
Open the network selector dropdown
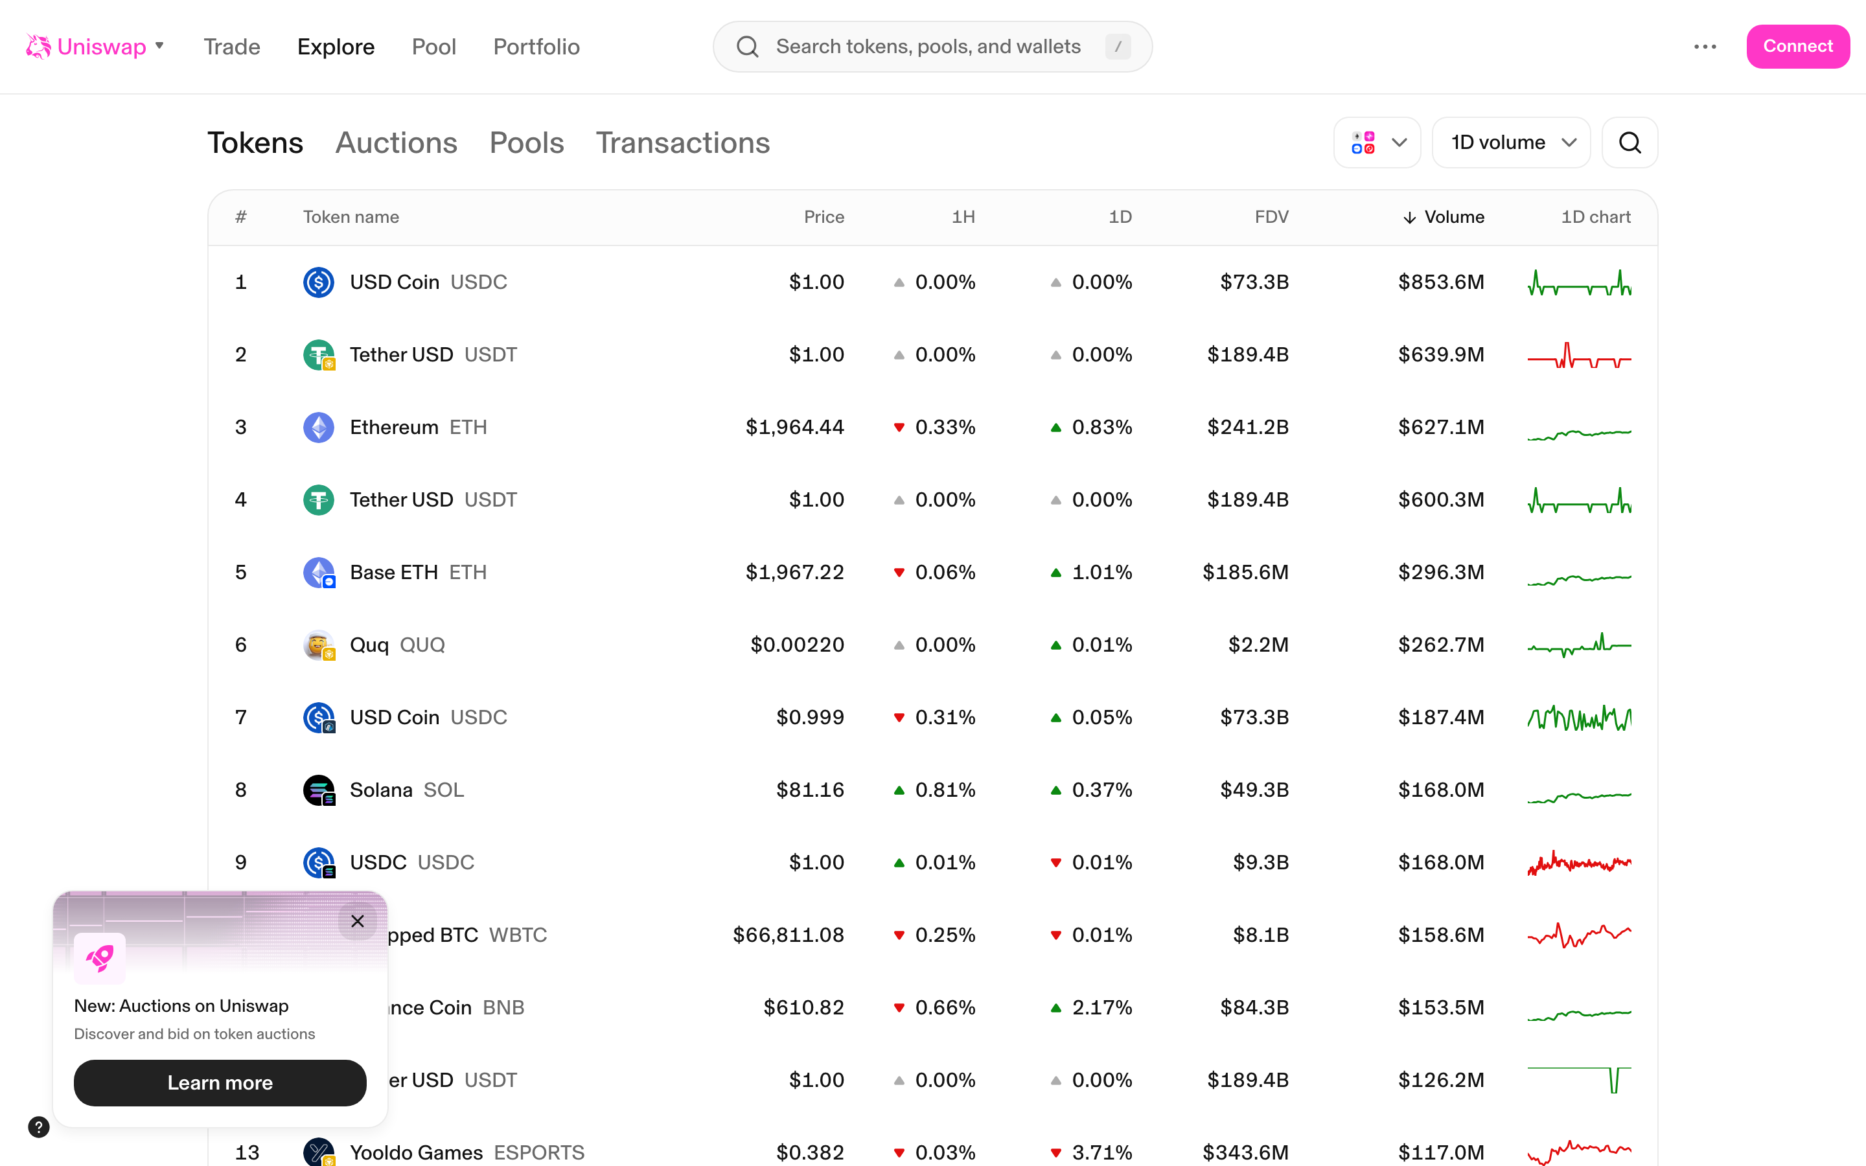point(1377,142)
